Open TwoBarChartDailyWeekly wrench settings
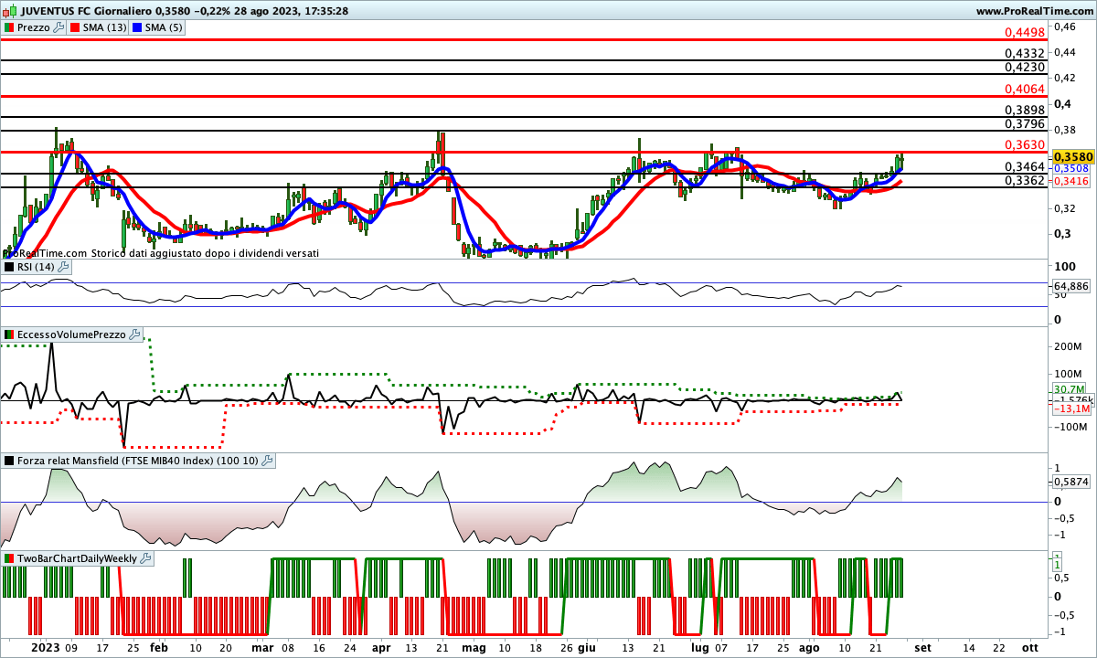Screen dimensions: 1097x658 point(146,558)
